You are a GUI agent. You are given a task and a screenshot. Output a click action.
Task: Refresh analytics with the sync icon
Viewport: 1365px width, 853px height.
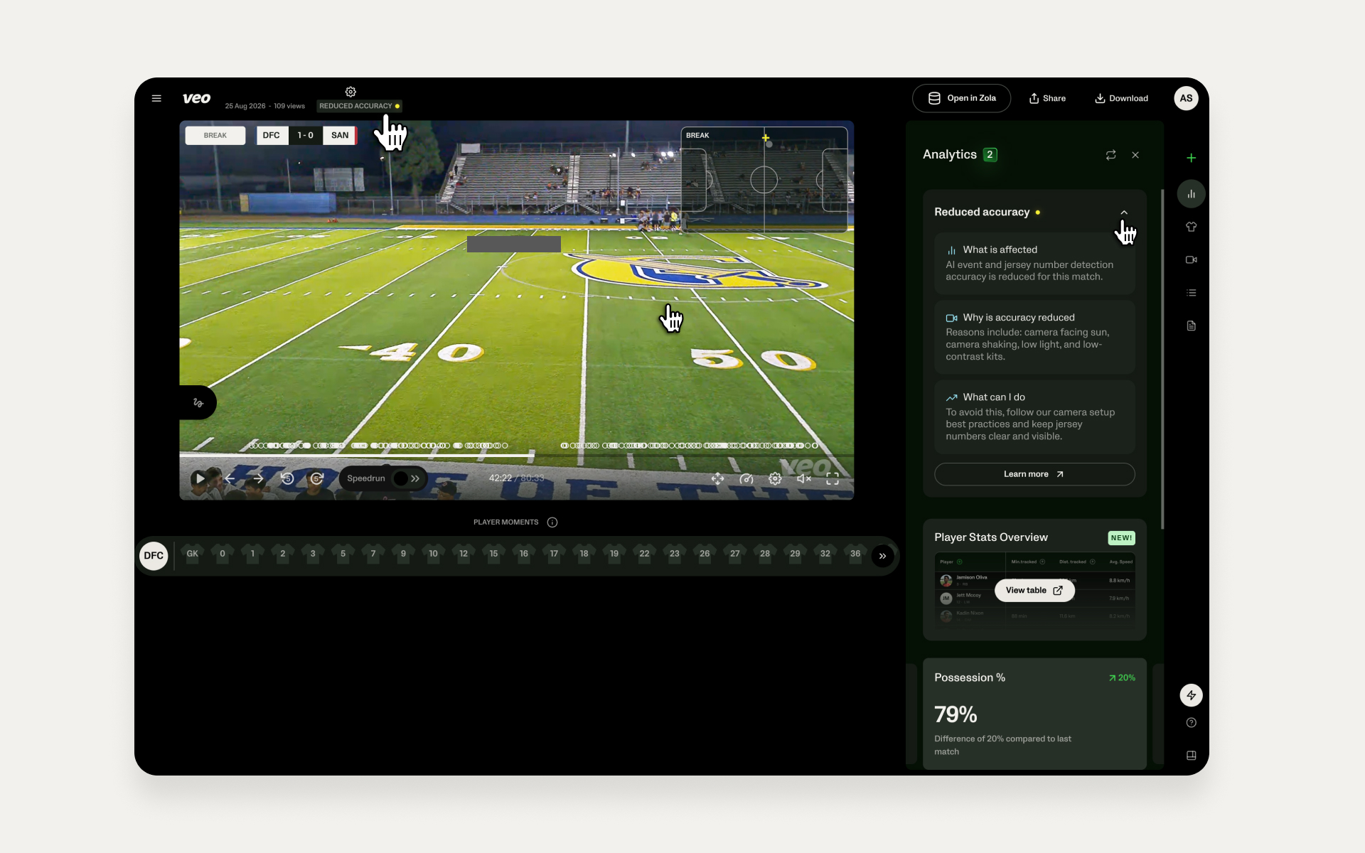(1110, 155)
